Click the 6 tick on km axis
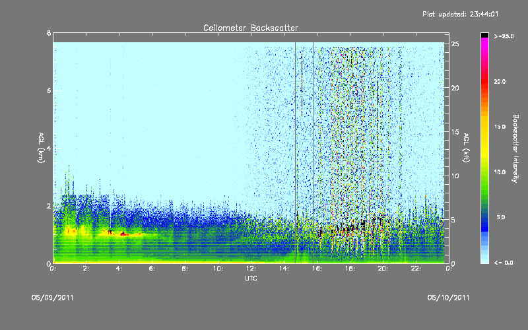This screenshot has width=528, height=330. (49, 90)
